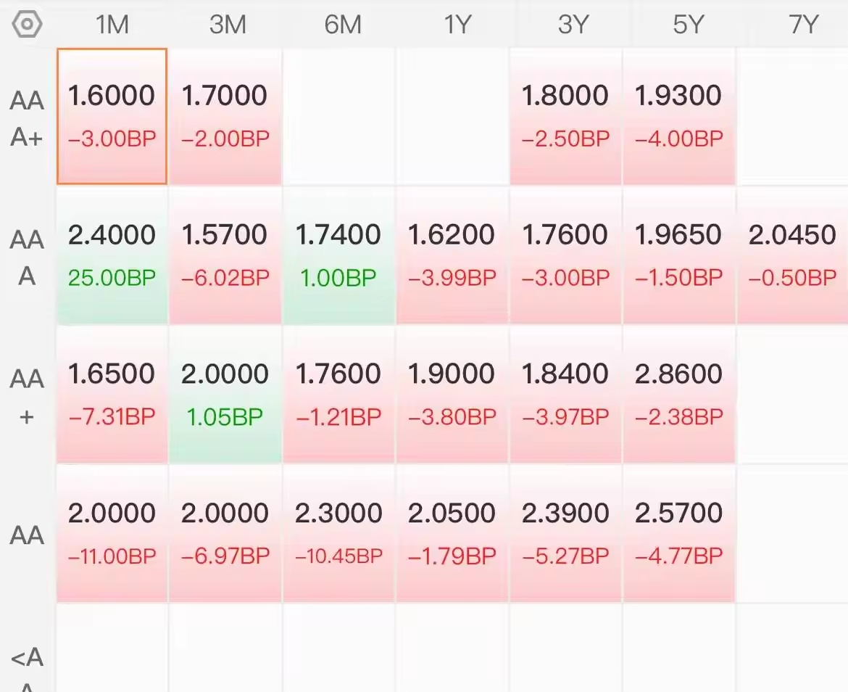
Task: Select the 2.8600 AA+ 5Y cell
Action: pos(678,395)
